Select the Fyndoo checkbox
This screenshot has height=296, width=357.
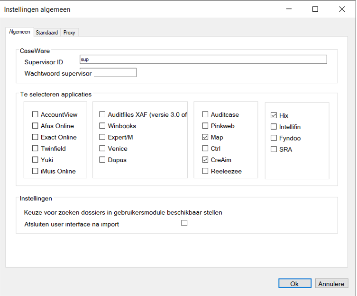274,138
